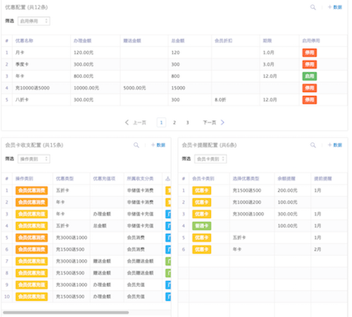
Task: Open search in the 会员卡收支配置 panel
Action: pyautogui.click(x=136, y=145)
